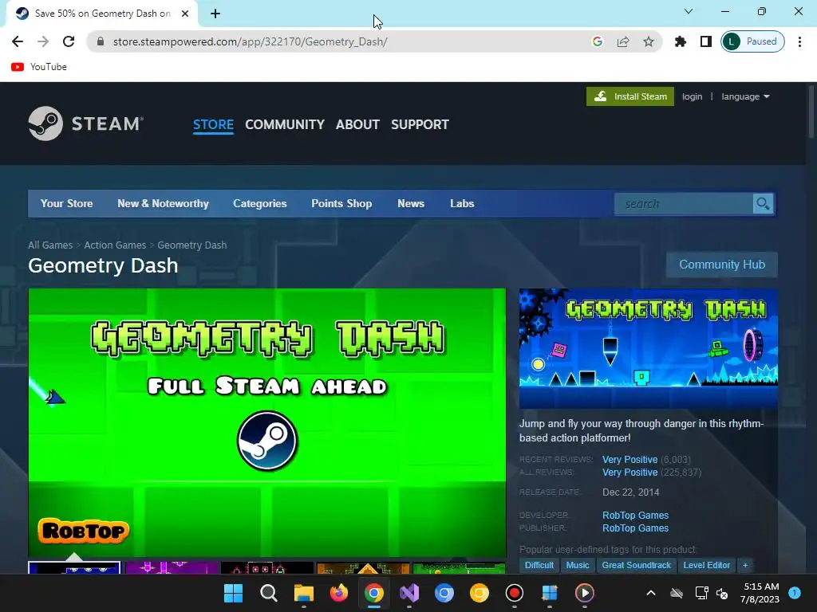Click inside the store search field
The height and width of the screenshot is (612, 817).
(683, 204)
